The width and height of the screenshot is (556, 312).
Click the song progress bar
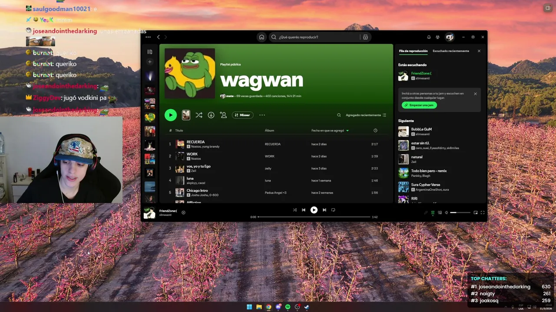pyautogui.click(x=314, y=217)
